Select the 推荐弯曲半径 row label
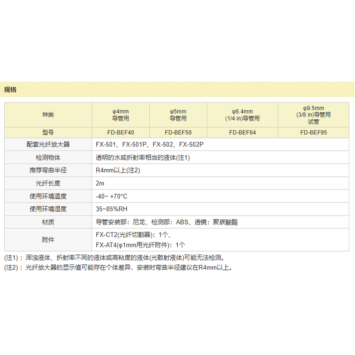This screenshot has width=355, height=355. pyautogui.click(x=48, y=170)
